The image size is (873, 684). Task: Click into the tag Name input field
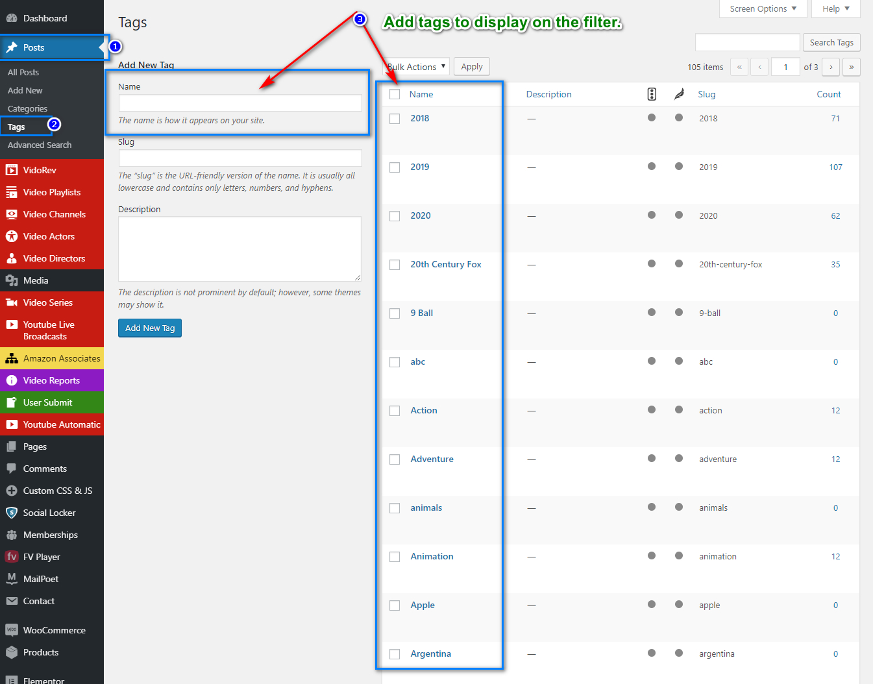pyautogui.click(x=240, y=103)
